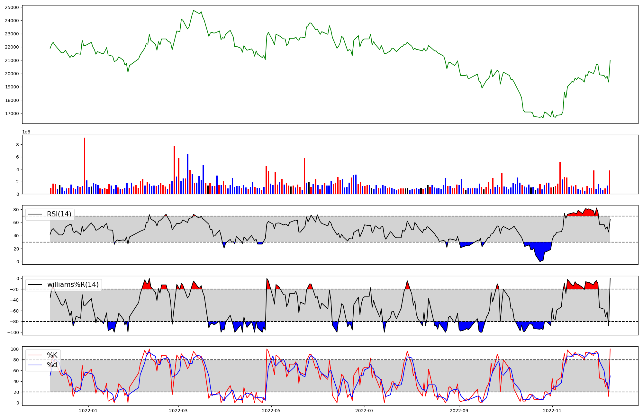Screen dimensions: 643x418
Task: Click the 2022-03 x-axis date label
Action: (178, 411)
